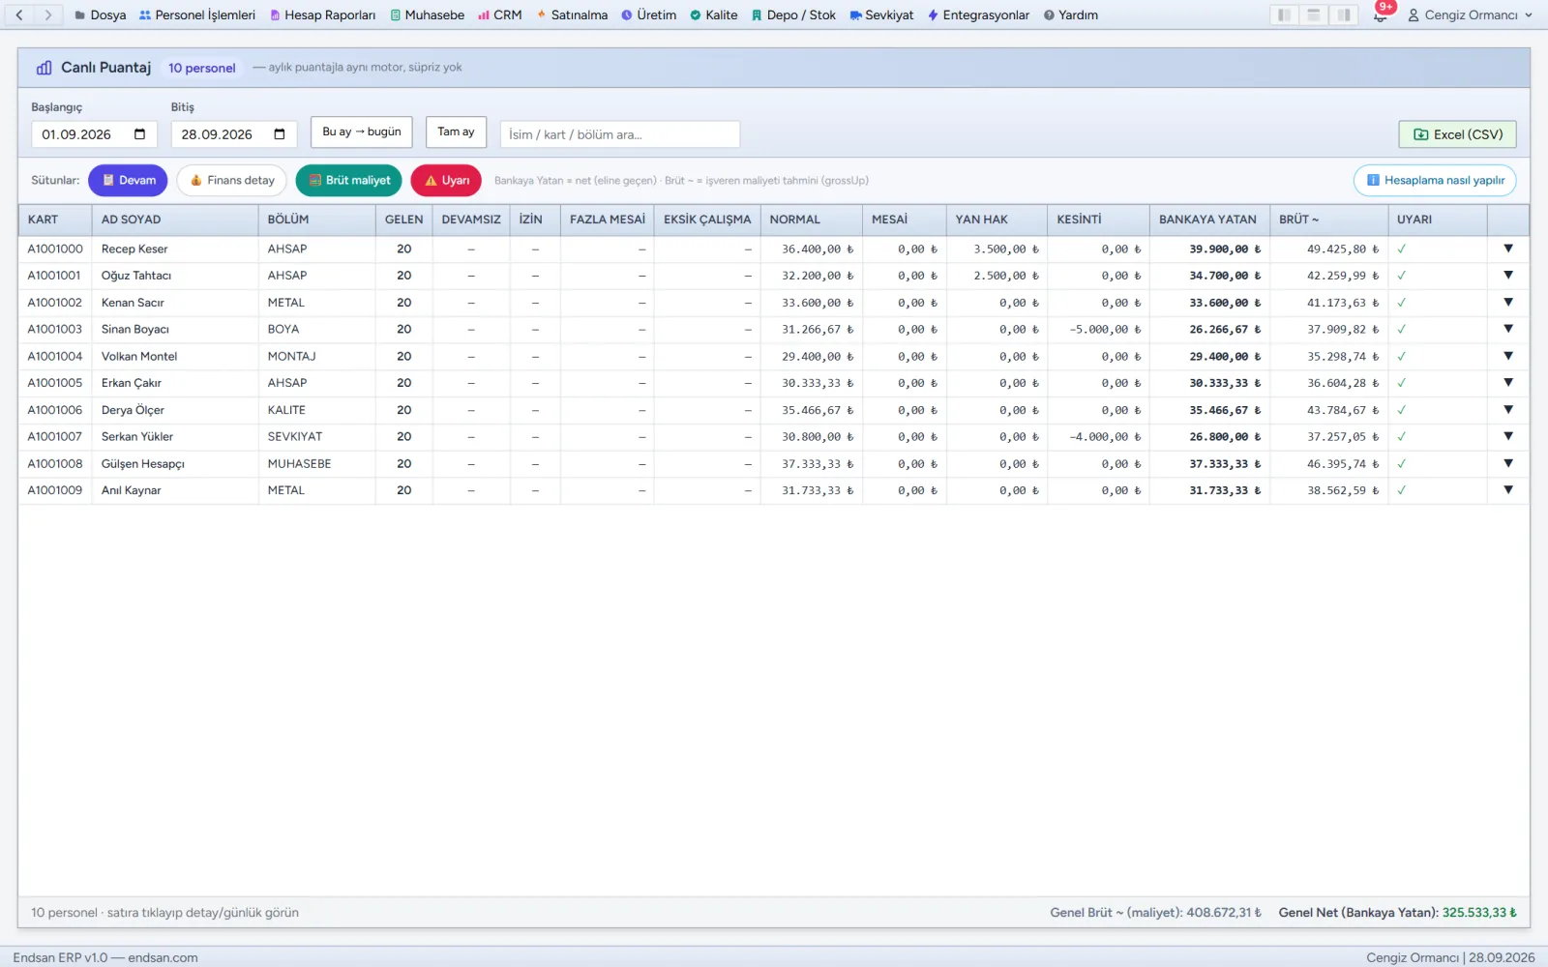The image size is (1548, 967).
Task: Open Hesaplama nasıl yapılır info
Action: click(1435, 181)
